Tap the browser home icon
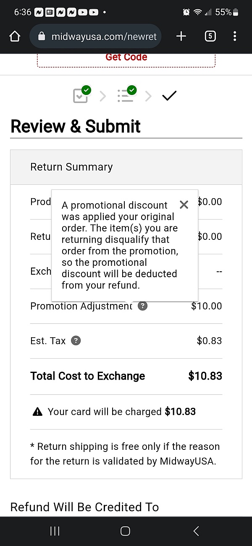Image resolution: width=252 pixels, height=546 pixels. coord(15,37)
